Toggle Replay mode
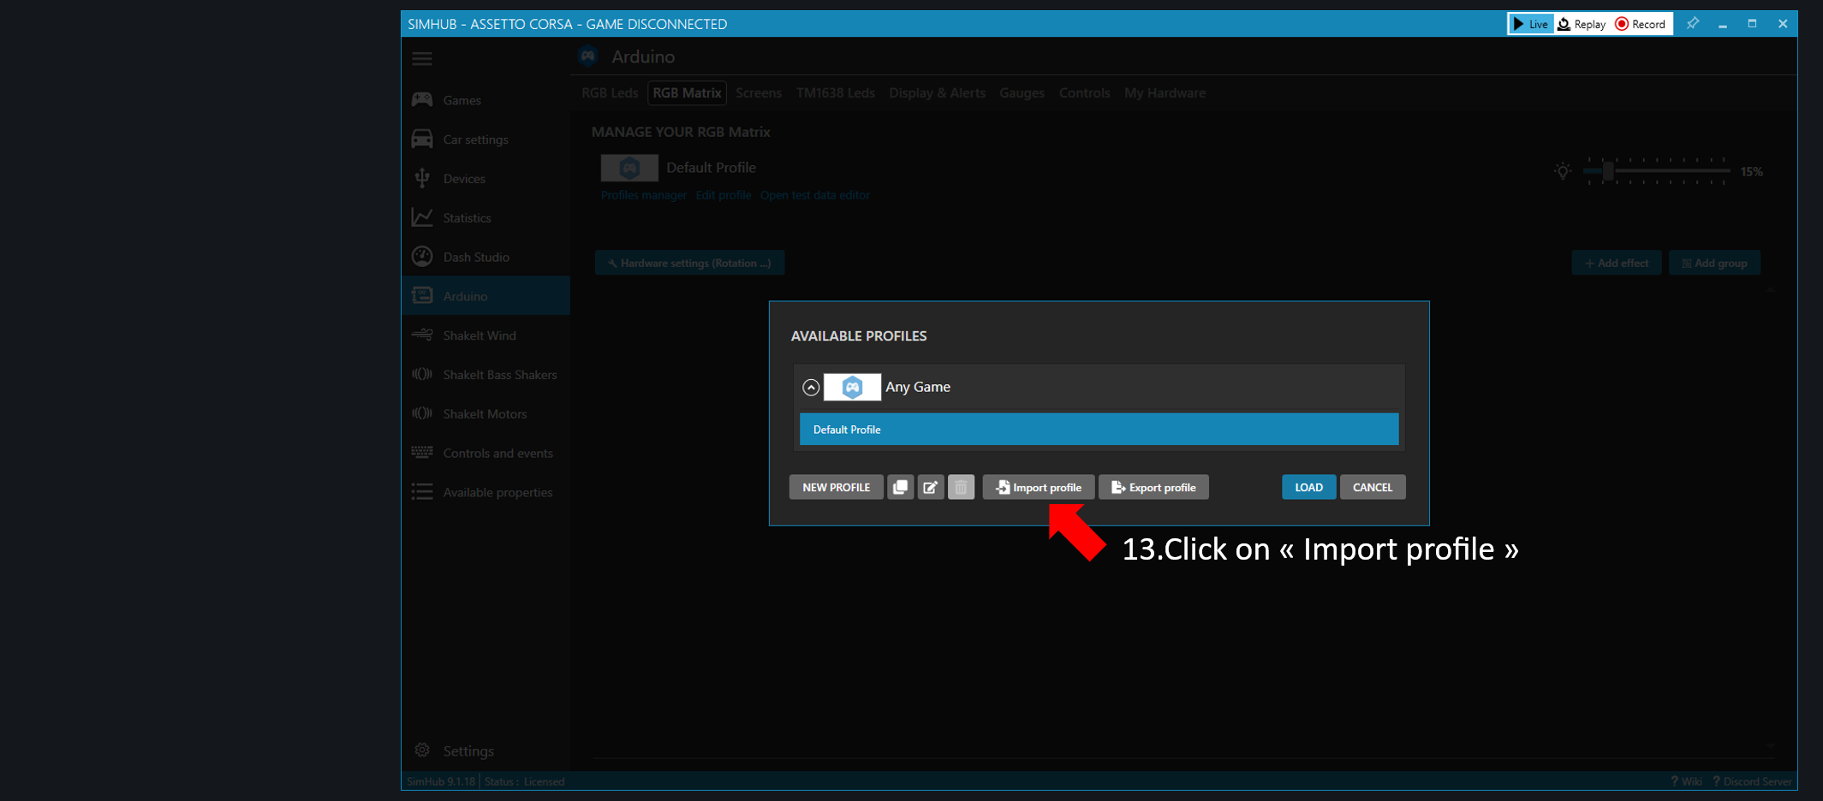Image resolution: width=1823 pixels, height=801 pixels. pyautogui.click(x=1582, y=24)
